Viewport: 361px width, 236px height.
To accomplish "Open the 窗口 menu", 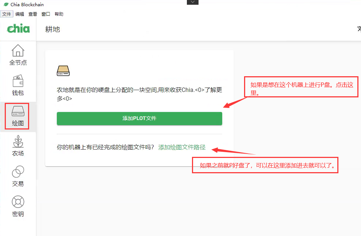I will tap(46, 14).
